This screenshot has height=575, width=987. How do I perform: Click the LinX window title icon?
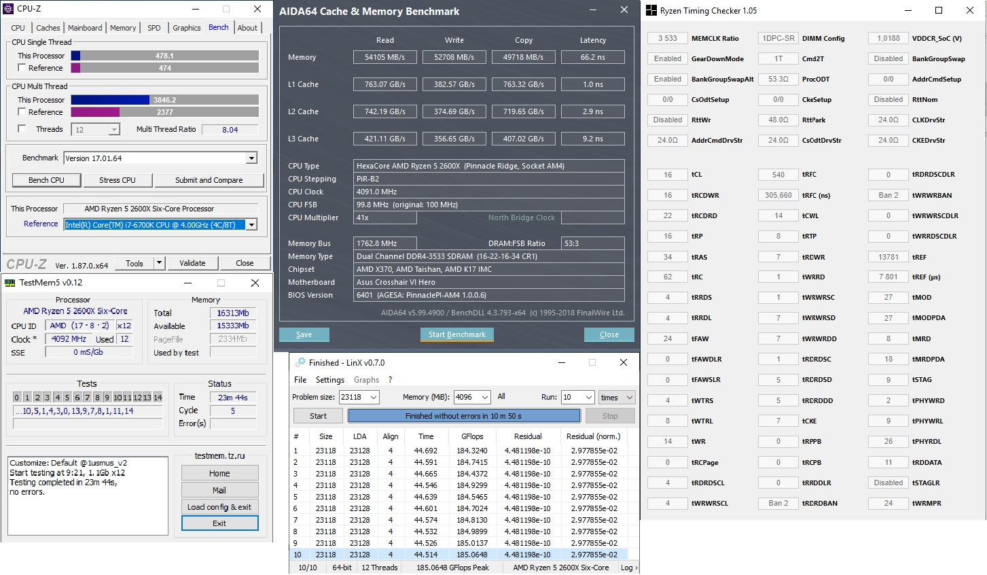click(x=298, y=363)
